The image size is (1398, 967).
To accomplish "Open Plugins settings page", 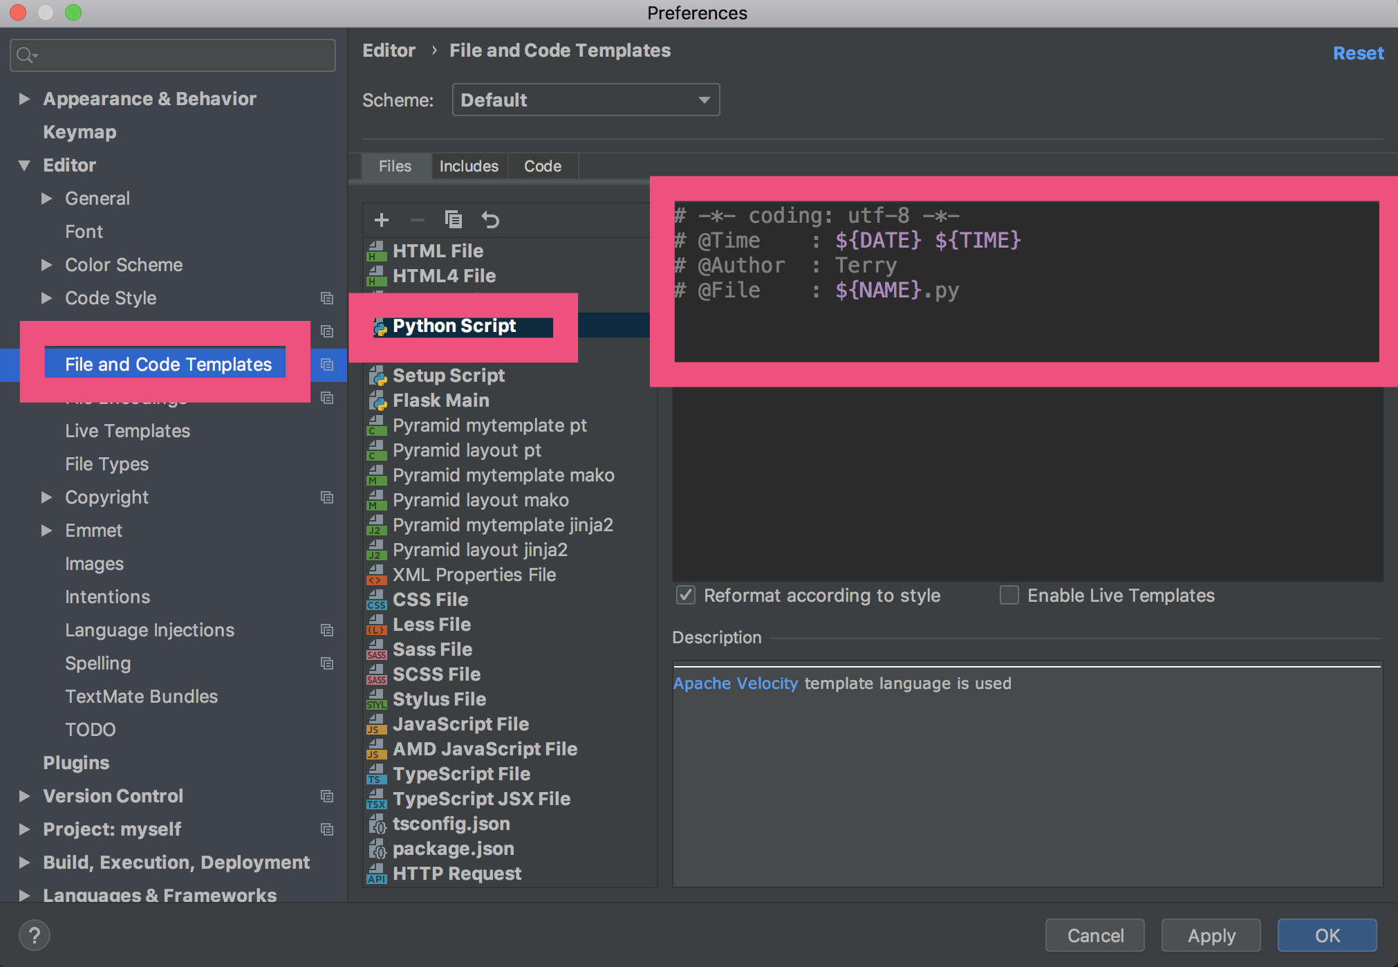I will 76,763.
